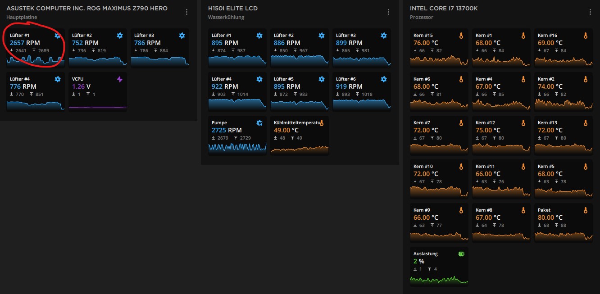Click the Pumpe speed history graph
Image resolution: width=600 pixels, height=294 pixels.
237,148
